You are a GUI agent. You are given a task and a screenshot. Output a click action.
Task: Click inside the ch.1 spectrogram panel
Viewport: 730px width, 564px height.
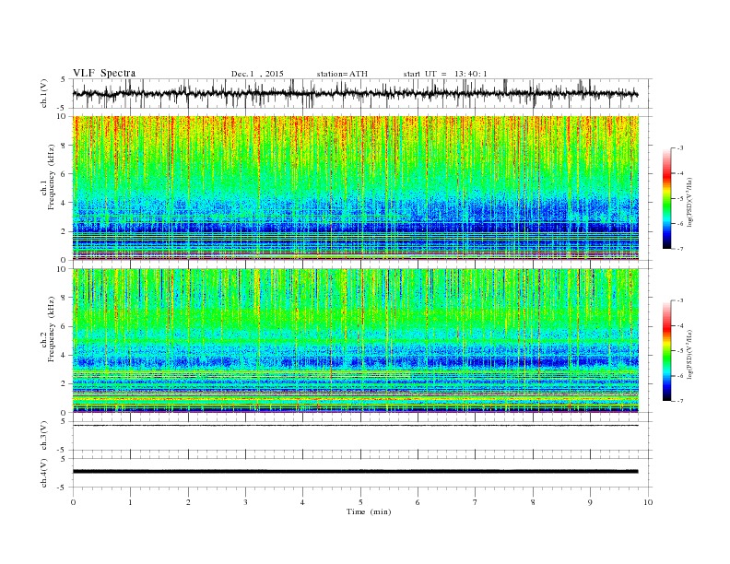click(x=356, y=188)
